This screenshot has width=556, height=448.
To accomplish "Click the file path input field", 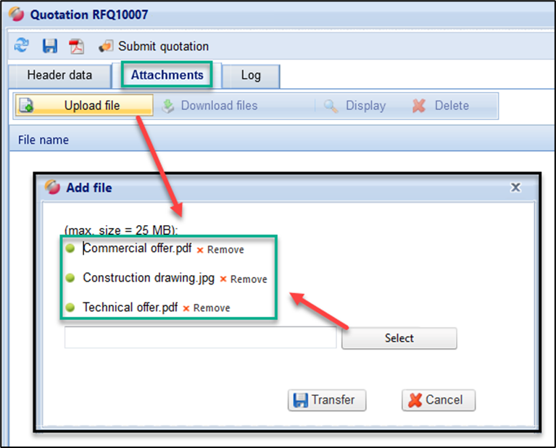I will coord(200,337).
